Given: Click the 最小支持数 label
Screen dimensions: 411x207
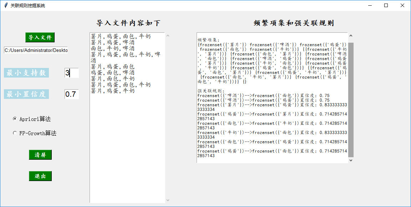Looking at the screenshot, I should tap(26, 73).
